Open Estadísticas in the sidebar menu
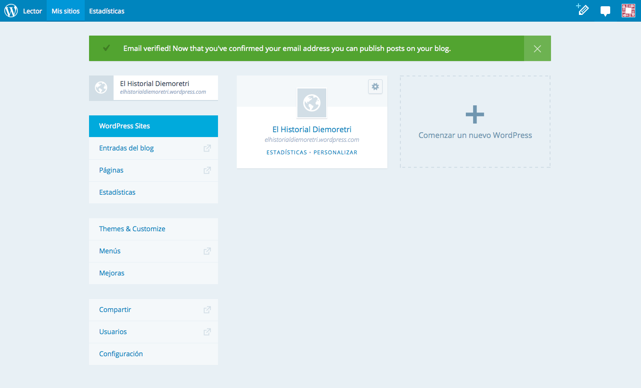This screenshot has height=388, width=641. click(x=154, y=192)
